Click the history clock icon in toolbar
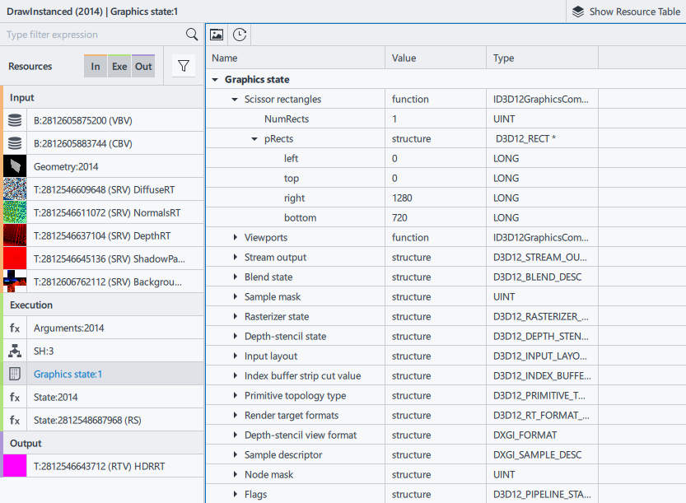This screenshot has width=686, height=503. (x=239, y=35)
